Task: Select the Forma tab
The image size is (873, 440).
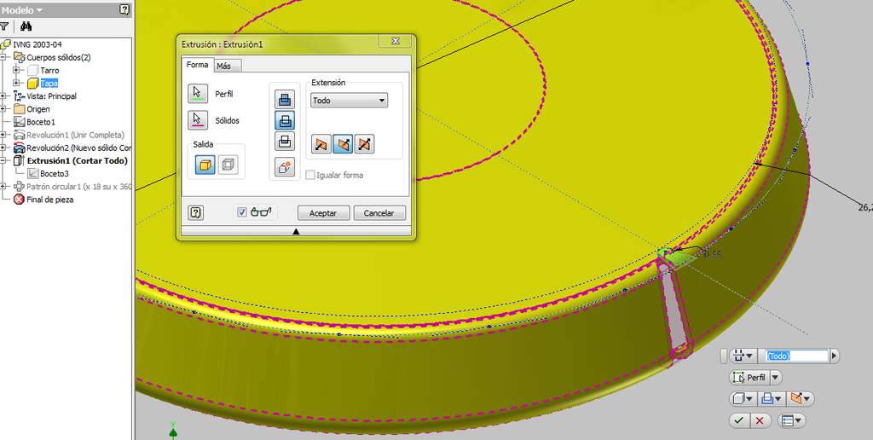Action: click(x=197, y=65)
